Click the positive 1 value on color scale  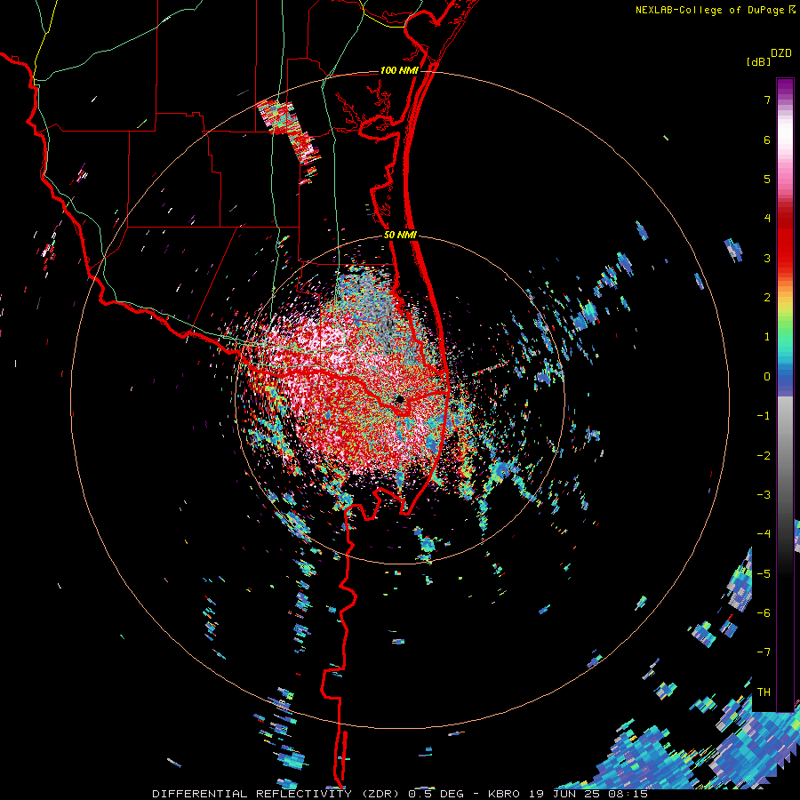(x=767, y=337)
